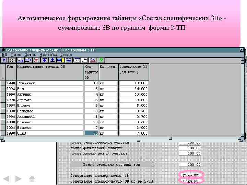Click the после механической очистки value field
This screenshot has width=247, height=185.
(190, 153)
